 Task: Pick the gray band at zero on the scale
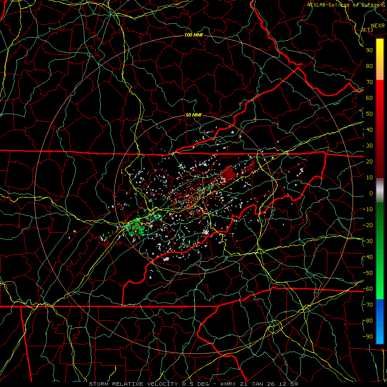pos(380,190)
